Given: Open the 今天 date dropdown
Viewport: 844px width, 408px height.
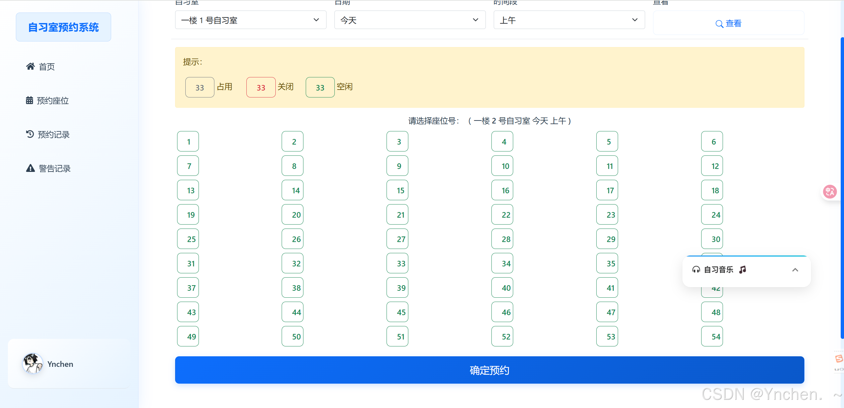Looking at the screenshot, I should (x=410, y=20).
